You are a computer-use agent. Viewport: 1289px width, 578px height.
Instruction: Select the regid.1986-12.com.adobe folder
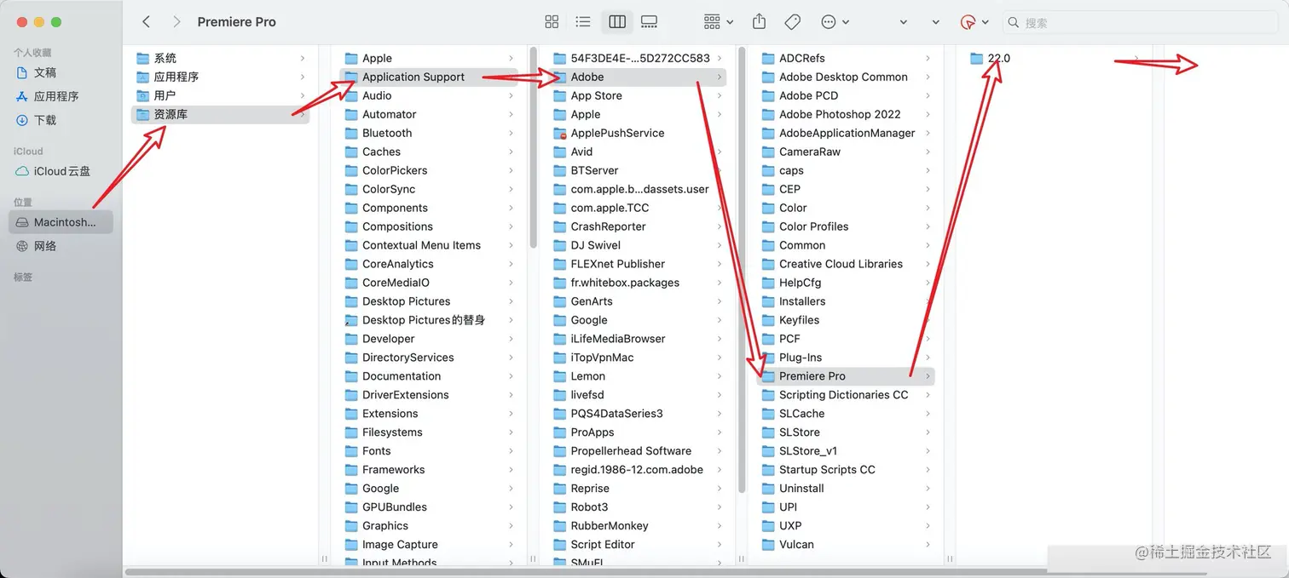(637, 470)
